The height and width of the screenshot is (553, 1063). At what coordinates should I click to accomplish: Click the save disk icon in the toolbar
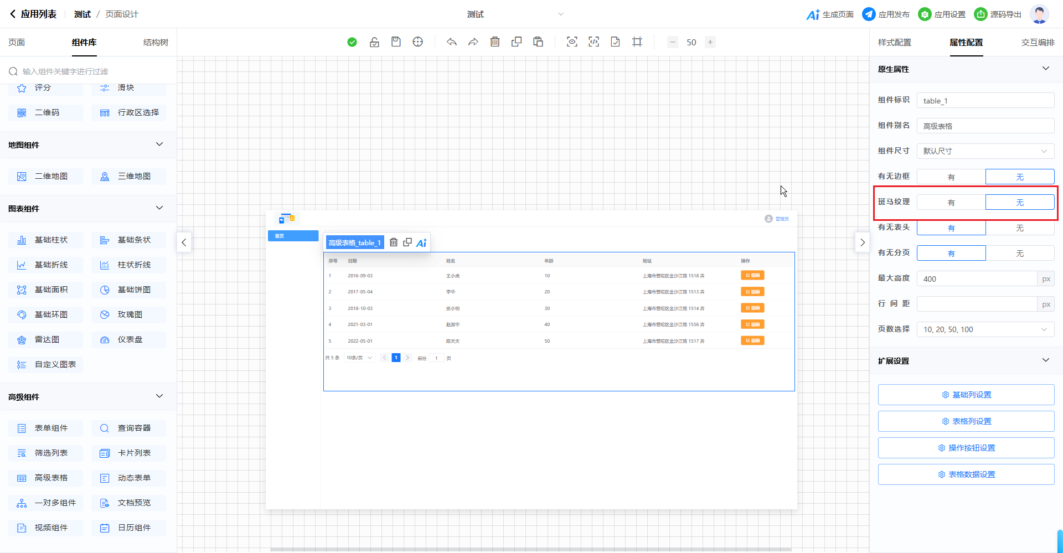coord(396,42)
